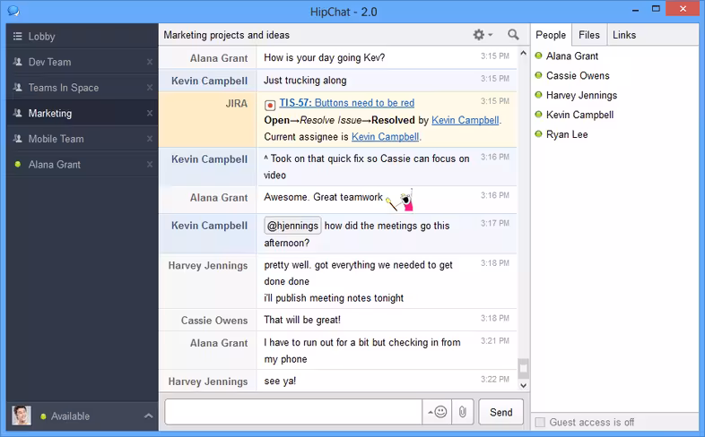Click the message 'see ya!'

pos(280,381)
